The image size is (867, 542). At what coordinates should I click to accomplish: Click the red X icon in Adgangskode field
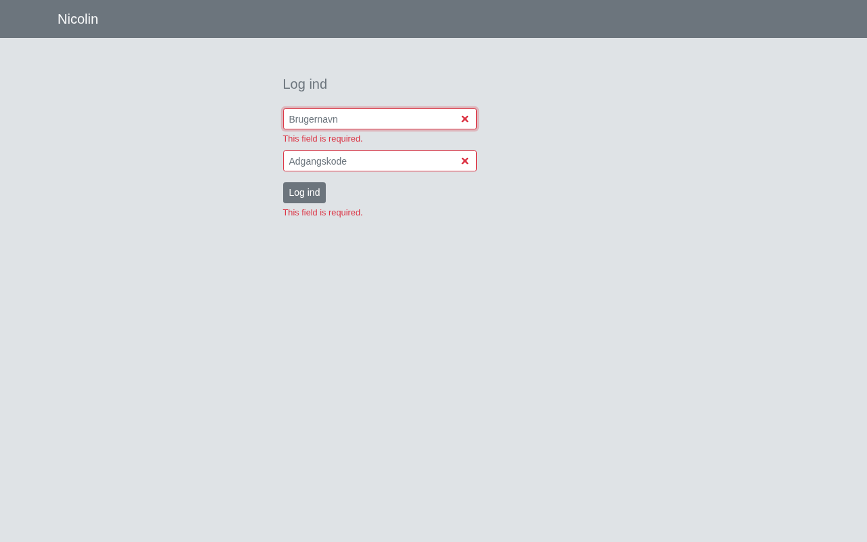click(465, 161)
